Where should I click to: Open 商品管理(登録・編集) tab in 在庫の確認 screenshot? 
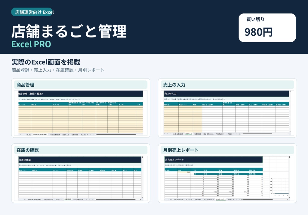click(34, 199)
